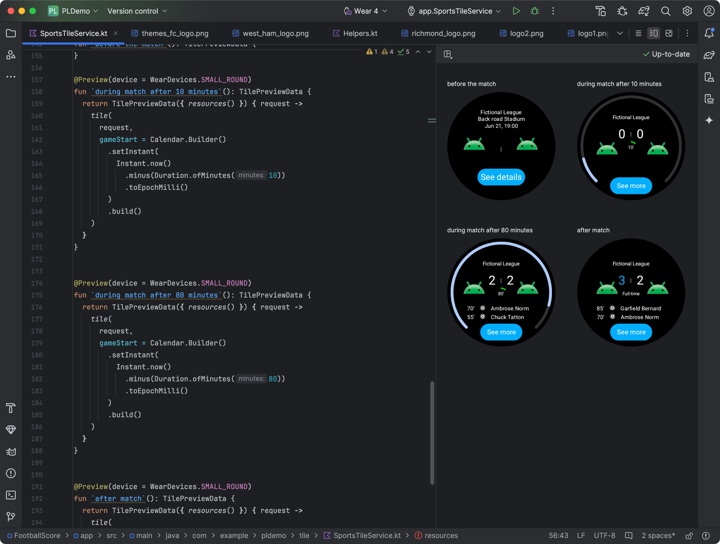720x544 pixels.
Task: Toggle the 4 warnings indicator in editor
Action: click(388, 53)
